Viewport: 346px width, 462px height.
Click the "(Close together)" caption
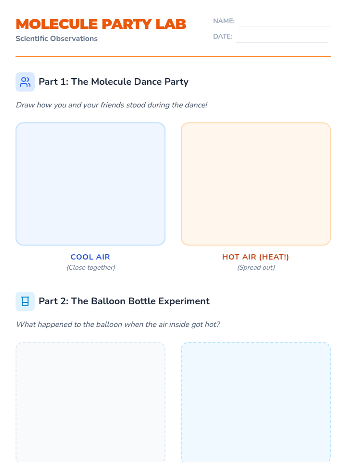(x=91, y=268)
